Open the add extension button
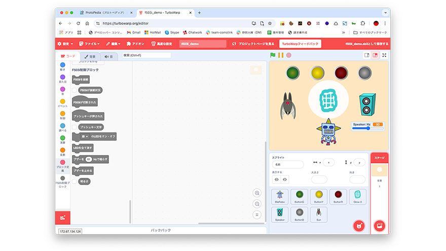The height and width of the screenshot is (251, 446). 62,218
